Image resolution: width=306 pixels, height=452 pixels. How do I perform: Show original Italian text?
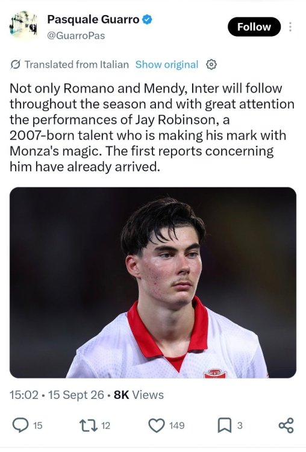click(x=167, y=64)
